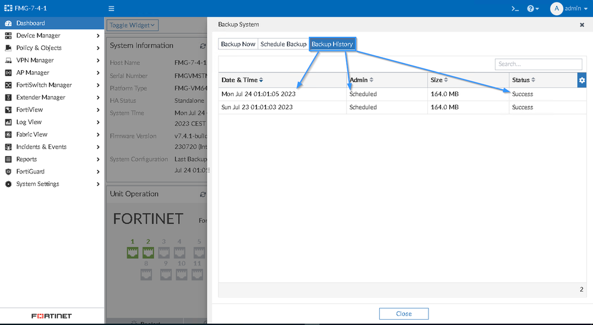Viewport: 593px width, 325px height.
Task: Expand FortiView submenu chevron
Action: pyautogui.click(x=98, y=110)
